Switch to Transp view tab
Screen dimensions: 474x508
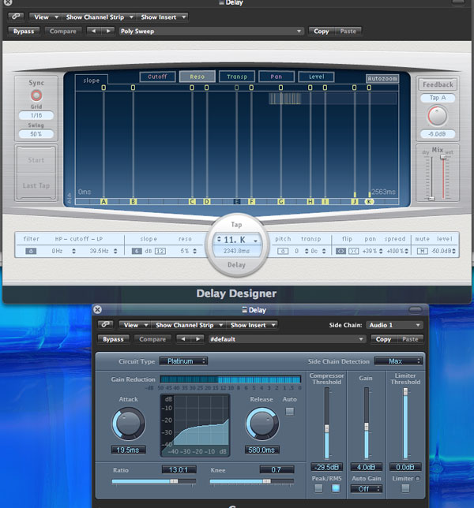coord(237,77)
